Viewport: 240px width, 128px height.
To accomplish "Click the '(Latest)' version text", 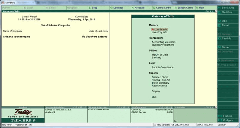I will [50, 112].
